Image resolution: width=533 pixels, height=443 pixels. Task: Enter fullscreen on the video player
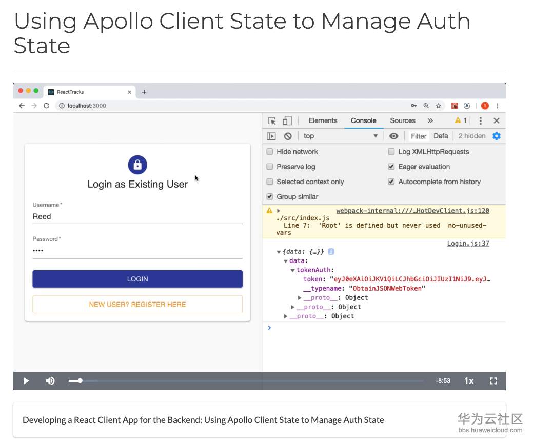493,381
